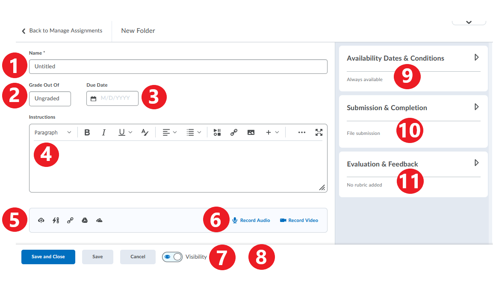Click the Insert Quicklink chain icon
Screen dimensions: 493x286
(234, 132)
